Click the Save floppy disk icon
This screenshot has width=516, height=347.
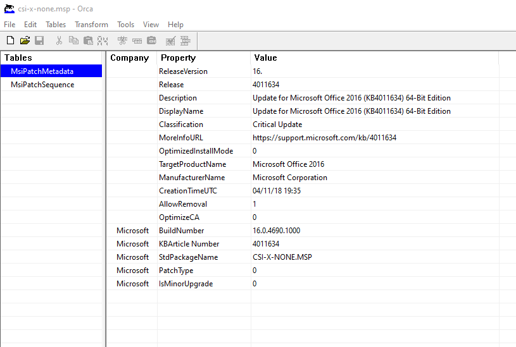[x=39, y=40]
